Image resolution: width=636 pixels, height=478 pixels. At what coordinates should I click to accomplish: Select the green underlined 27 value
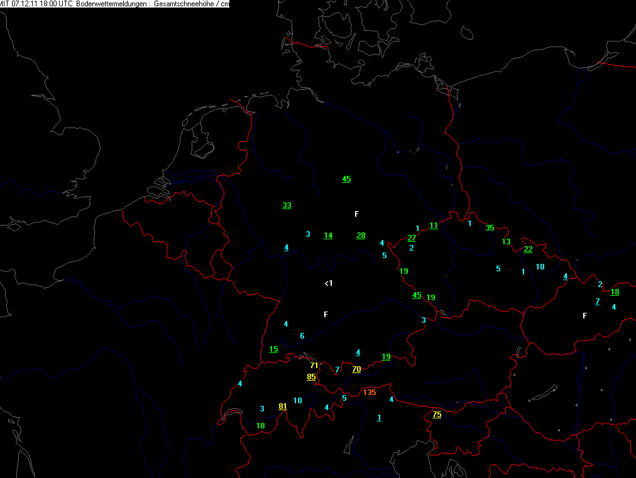tap(412, 238)
